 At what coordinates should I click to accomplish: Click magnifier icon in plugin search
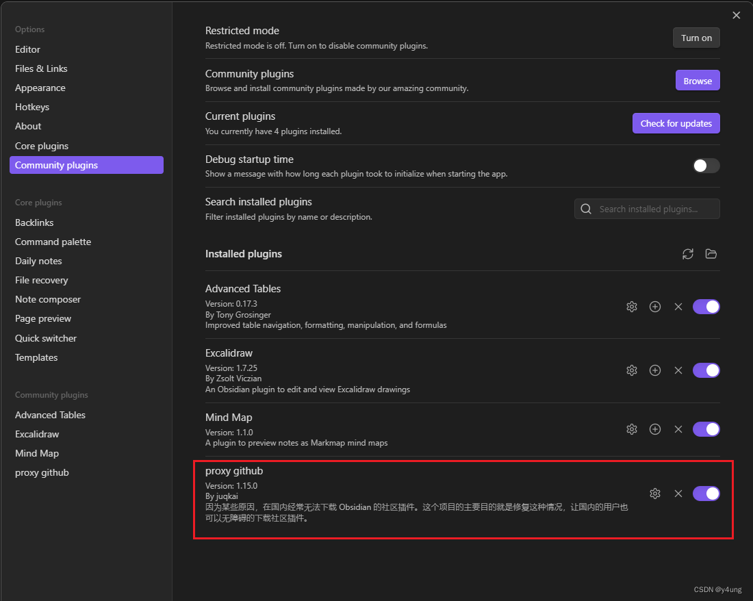[x=586, y=209]
